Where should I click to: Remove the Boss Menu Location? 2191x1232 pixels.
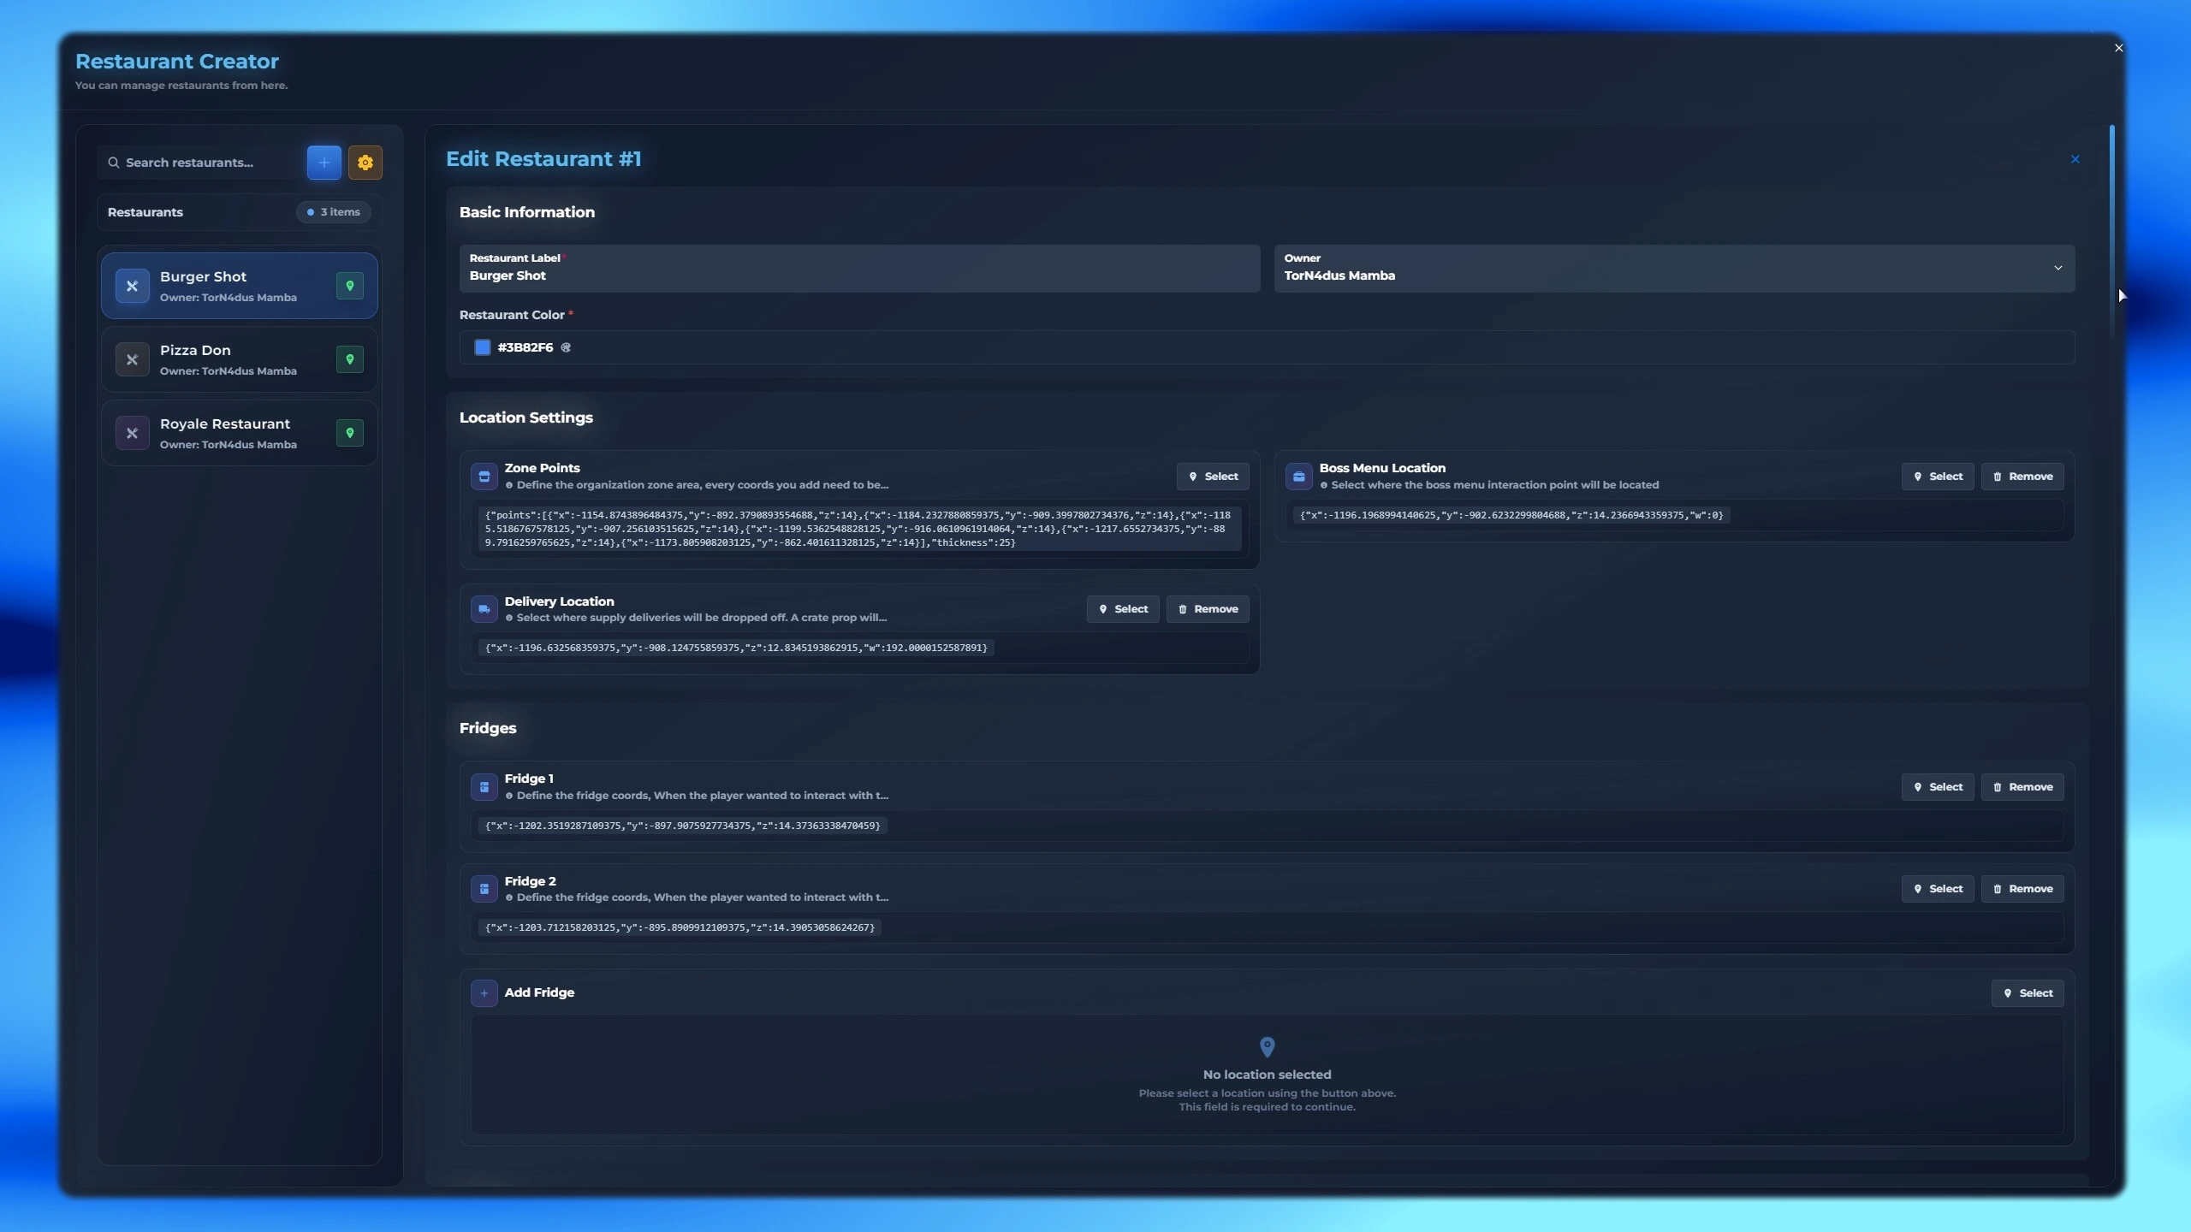click(x=2022, y=477)
